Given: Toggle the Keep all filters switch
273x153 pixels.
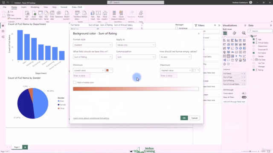Looking at the screenshot, I should [x=244, y=97].
